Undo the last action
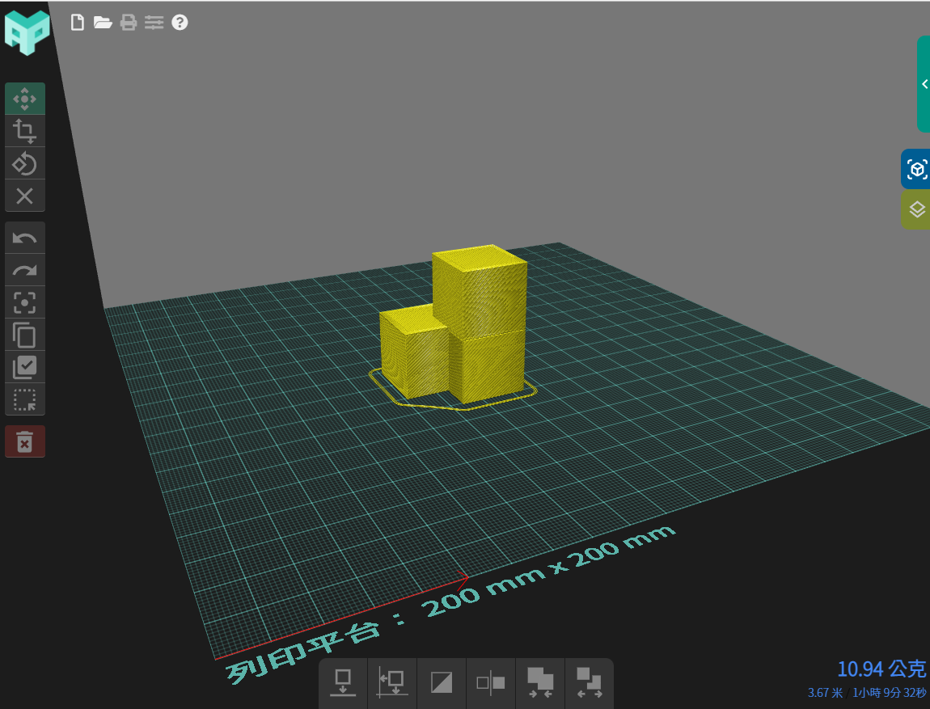 point(25,238)
